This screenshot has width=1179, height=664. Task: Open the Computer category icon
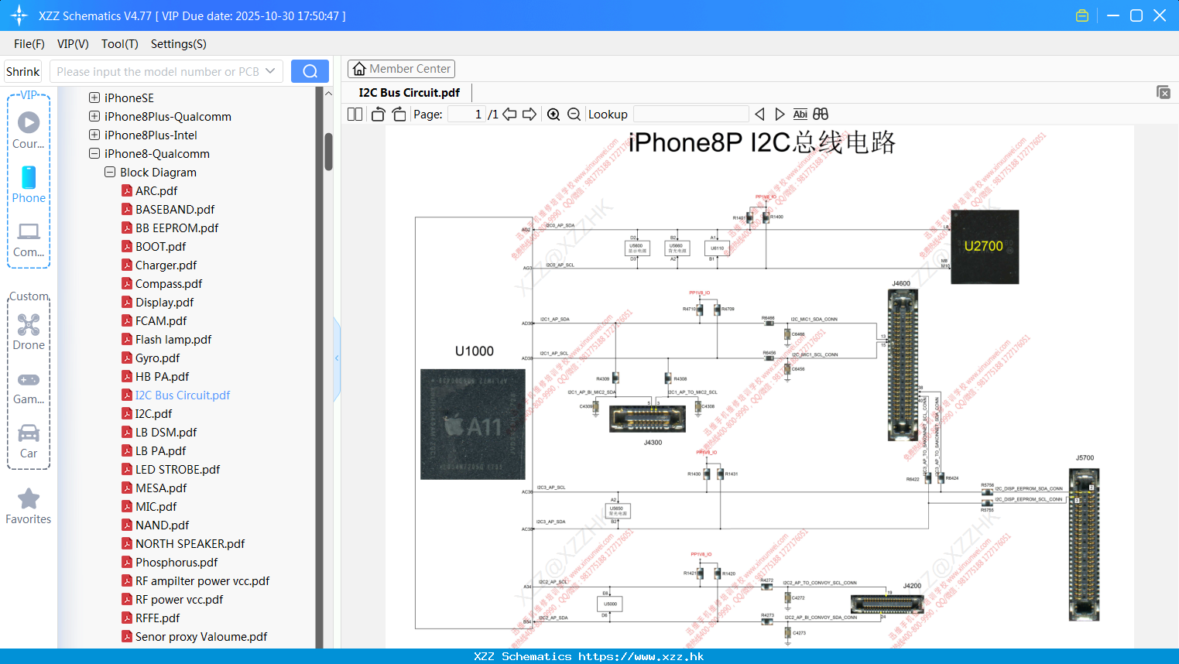(29, 239)
